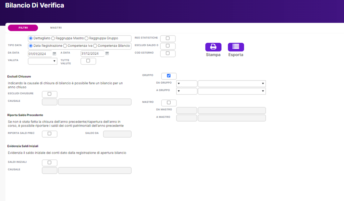Open the Da Gruppo description dropdown
The width and height of the screenshot is (344, 201).
click(232, 84)
